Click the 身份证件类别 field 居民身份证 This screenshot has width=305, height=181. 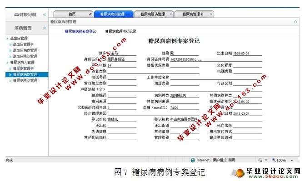(x=122, y=59)
